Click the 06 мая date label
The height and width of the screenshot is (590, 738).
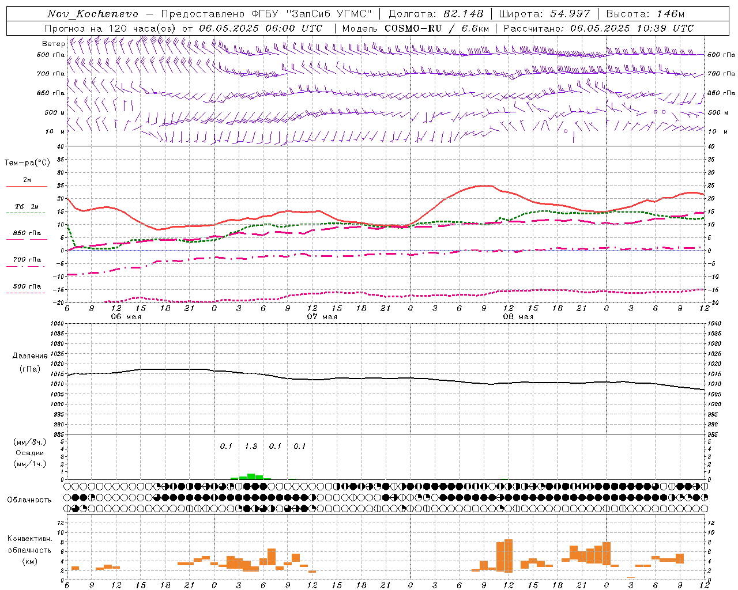coord(126,317)
